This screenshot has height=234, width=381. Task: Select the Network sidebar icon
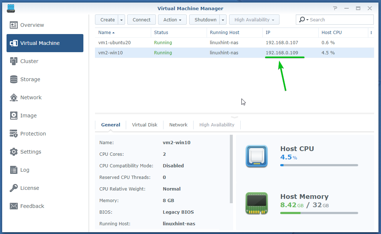click(14, 97)
